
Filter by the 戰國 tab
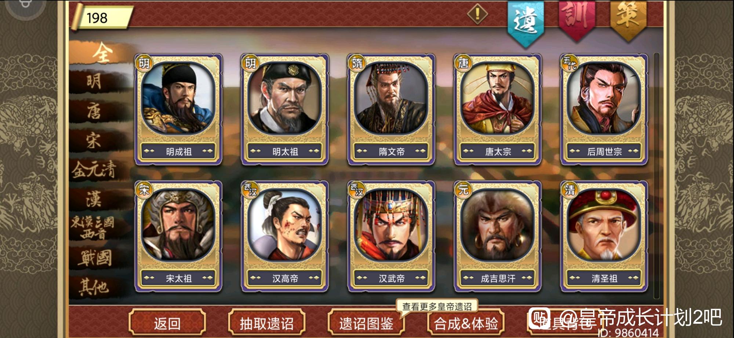coord(95,257)
